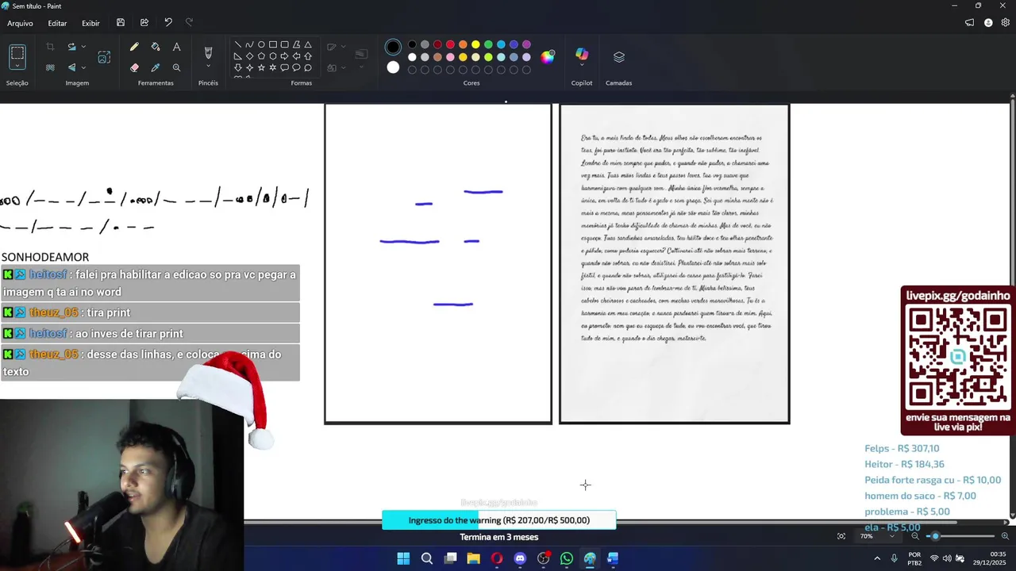This screenshot has height=571, width=1016.
Task: Pick the red color swatch
Action: (x=450, y=44)
